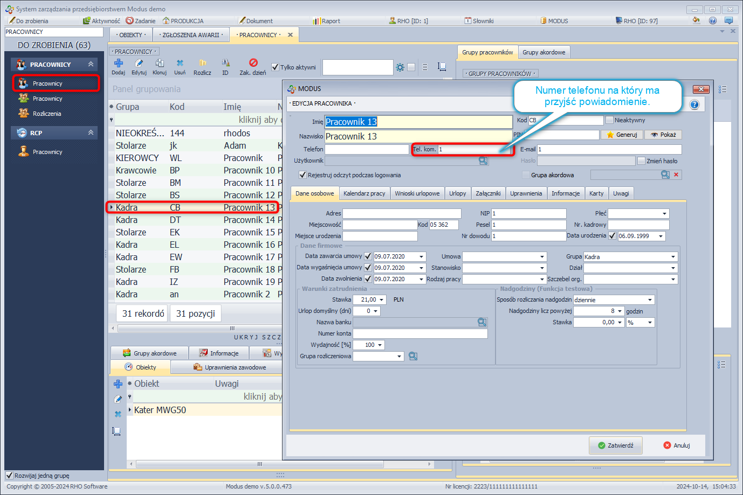Open the Grupa dropdown showing Kadra
This screenshot has width=743, height=495.
[x=673, y=257]
